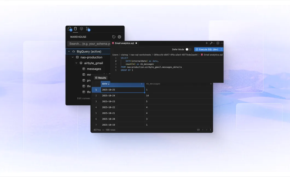This screenshot has width=290, height=177.
Task: Click the nao-production database icon
Action: point(77,57)
